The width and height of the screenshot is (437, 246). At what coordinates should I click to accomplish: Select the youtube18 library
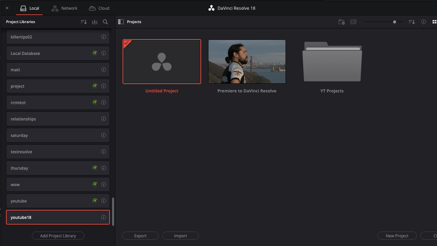58,217
